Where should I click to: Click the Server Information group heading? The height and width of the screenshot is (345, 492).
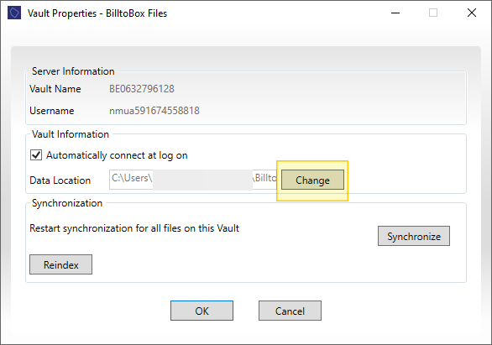click(73, 71)
